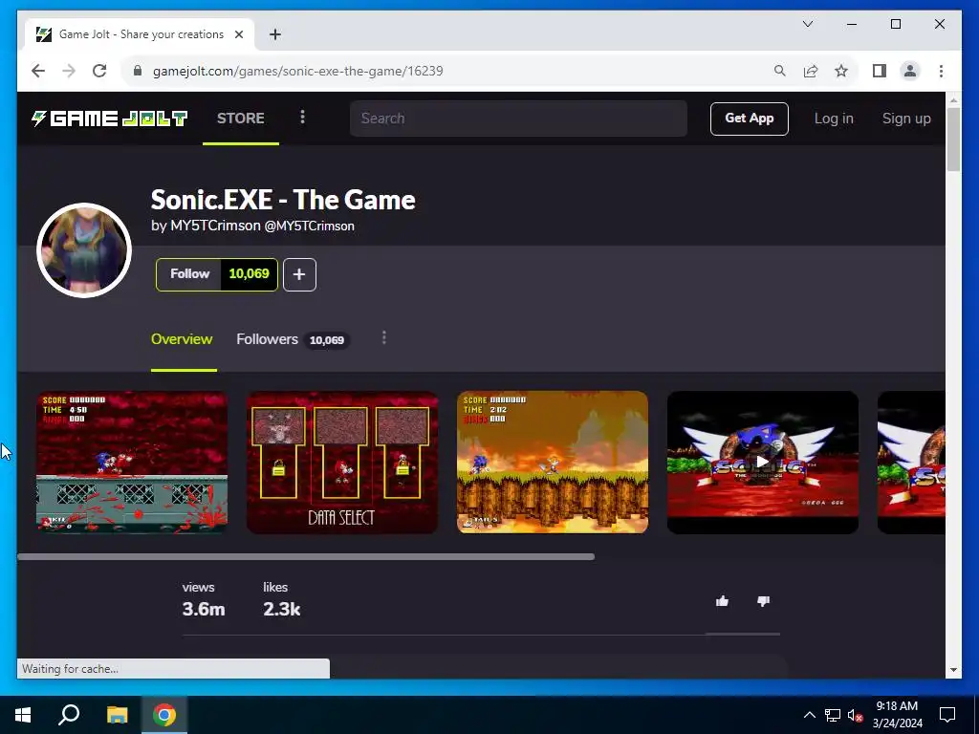Screen dimensions: 979x734
Task: Select the Game Jolt browser tab
Action: point(140,34)
